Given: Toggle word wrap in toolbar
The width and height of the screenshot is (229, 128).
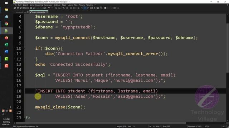Looking at the screenshot, I should (78, 8).
